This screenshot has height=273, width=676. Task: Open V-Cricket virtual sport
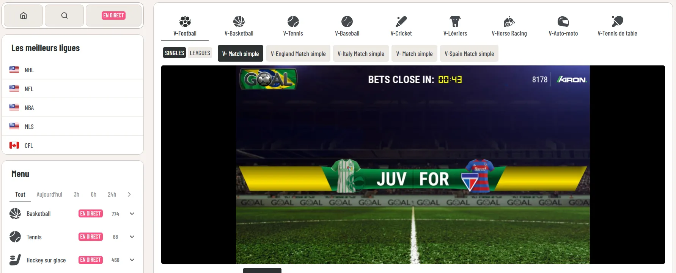click(401, 26)
